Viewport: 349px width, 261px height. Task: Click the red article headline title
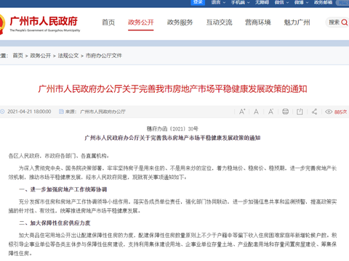tap(172, 89)
